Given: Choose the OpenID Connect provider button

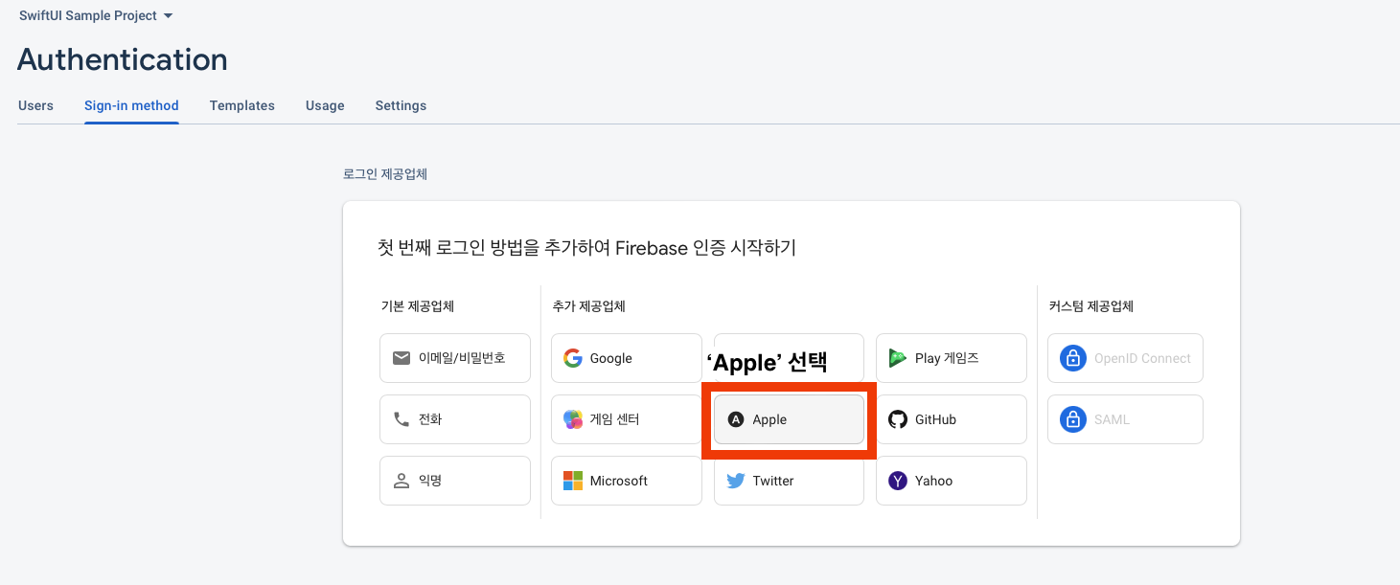Looking at the screenshot, I should coord(1125,358).
